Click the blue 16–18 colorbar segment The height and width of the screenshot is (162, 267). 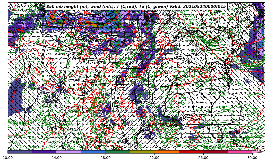(93, 152)
